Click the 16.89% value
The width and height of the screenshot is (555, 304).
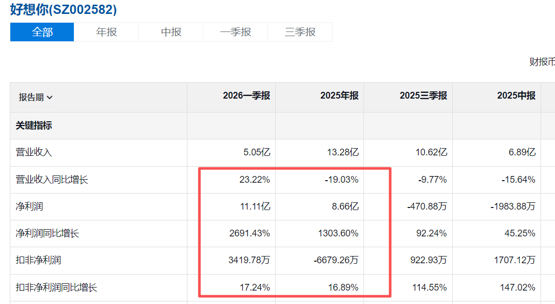click(343, 287)
